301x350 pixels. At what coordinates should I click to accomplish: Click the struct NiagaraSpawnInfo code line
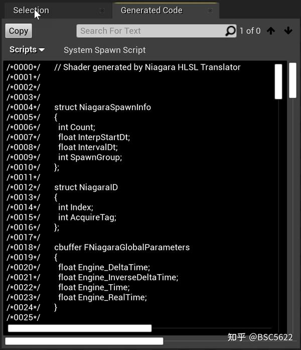[x=102, y=107]
